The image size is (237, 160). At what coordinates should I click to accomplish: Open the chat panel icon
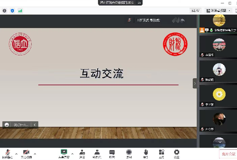pyautogui.click(x=112, y=153)
